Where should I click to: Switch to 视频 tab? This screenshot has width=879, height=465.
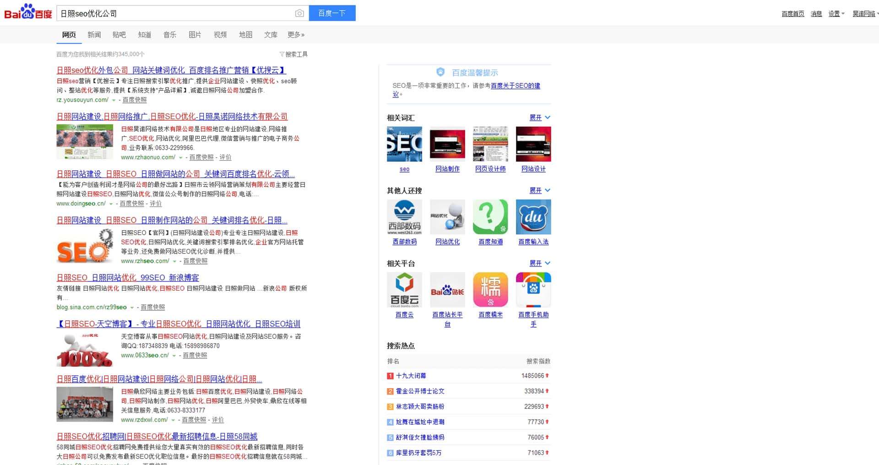(x=220, y=35)
